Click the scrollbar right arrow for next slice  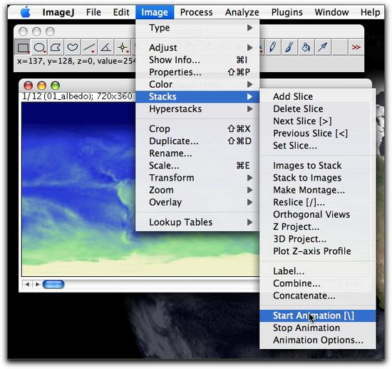[38, 284]
